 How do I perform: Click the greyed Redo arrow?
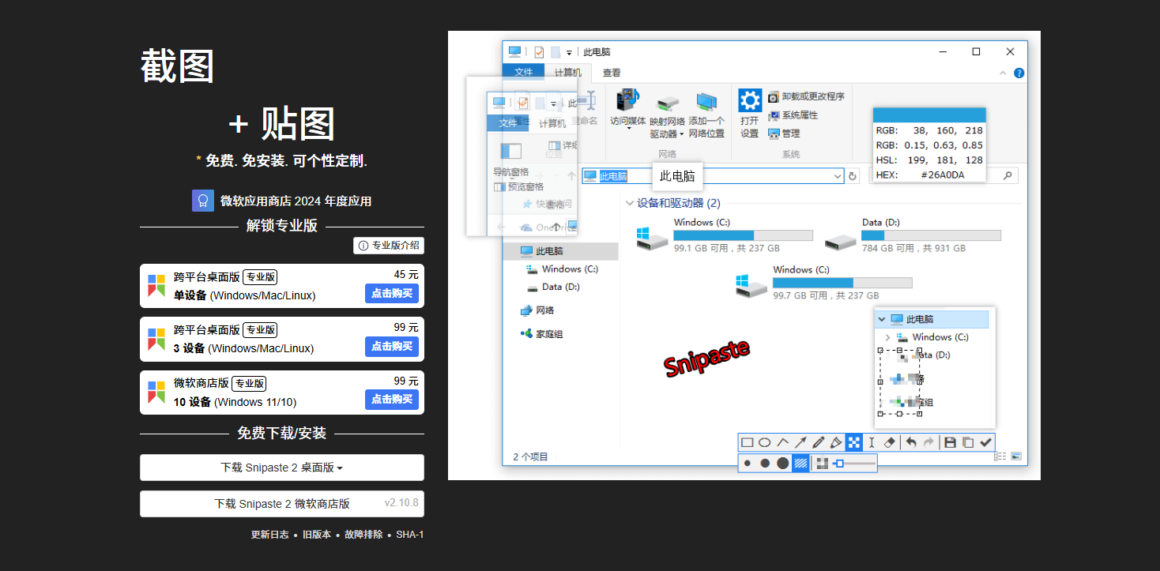pos(928,442)
